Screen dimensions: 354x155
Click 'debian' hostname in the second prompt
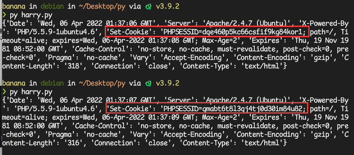click(53, 83)
